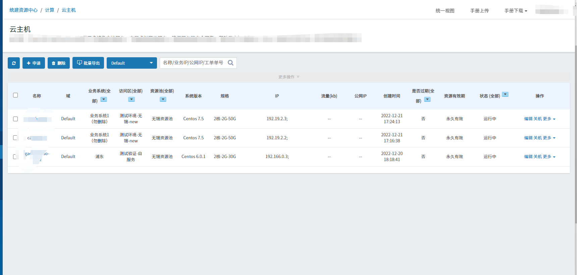Click 编辑 for the 192.19.2.3 row

528,119
